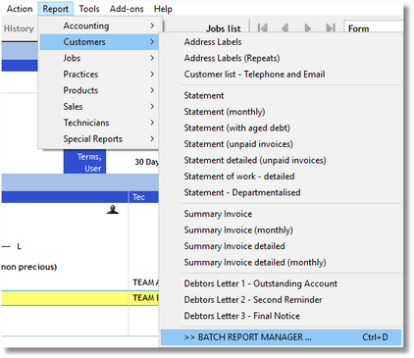This screenshot has height=358, width=414.
Task: Run Statement detailed (unpaid invoices)
Action: tap(281, 160)
